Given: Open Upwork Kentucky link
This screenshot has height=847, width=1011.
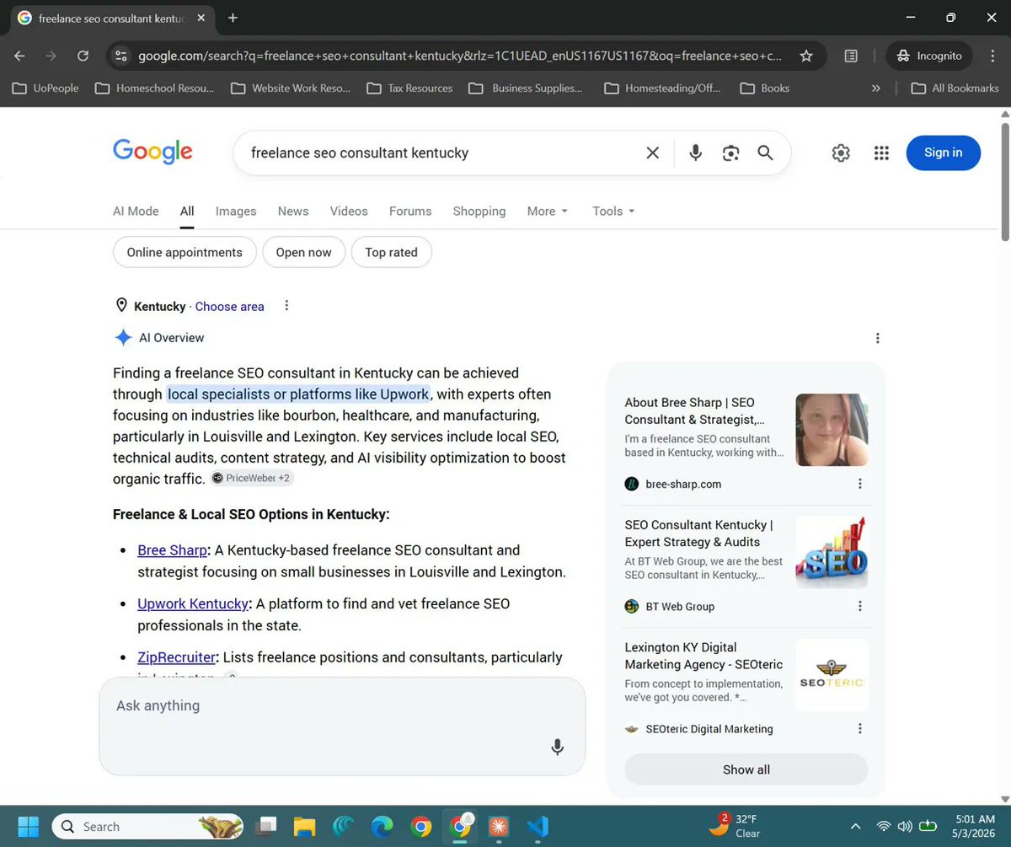Looking at the screenshot, I should (193, 604).
